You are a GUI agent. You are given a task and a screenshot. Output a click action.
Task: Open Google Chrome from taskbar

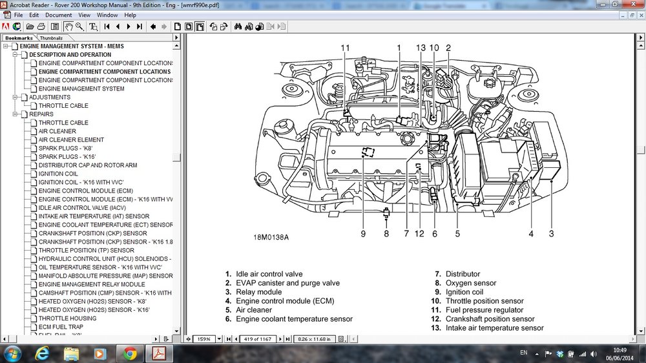[x=130, y=354]
